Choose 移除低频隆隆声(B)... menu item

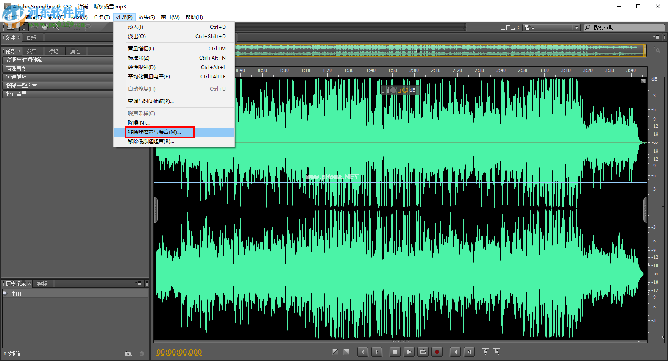174,142
